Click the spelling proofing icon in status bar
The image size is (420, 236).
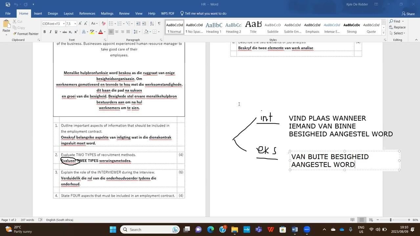pyautogui.click(x=40, y=220)
